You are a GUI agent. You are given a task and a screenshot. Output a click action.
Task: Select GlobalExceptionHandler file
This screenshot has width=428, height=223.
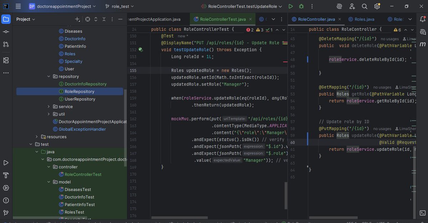pos(80,129)
